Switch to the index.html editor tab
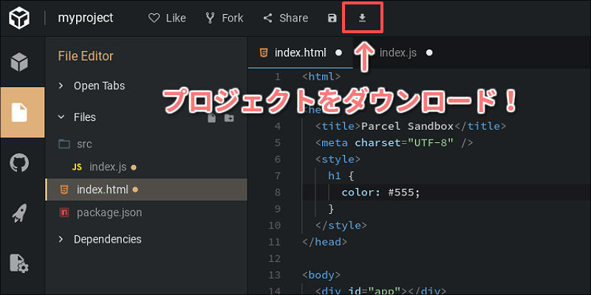This screenshot has height=295, width=591. [301, 52]
